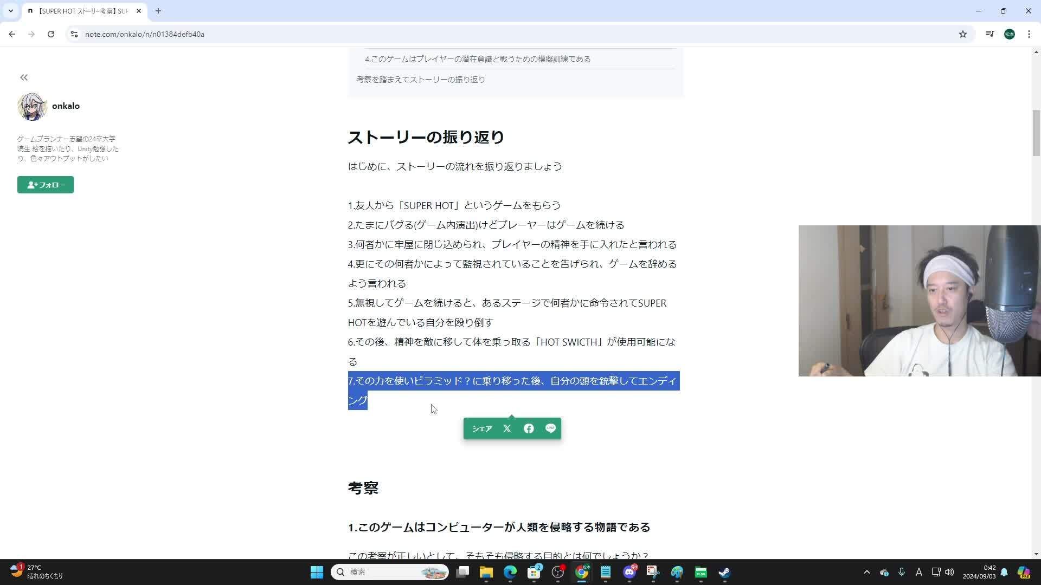Reload the current page
This screenshot has height=585, width=1041.
51,34
